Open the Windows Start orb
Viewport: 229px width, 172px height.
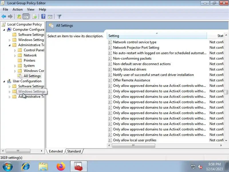pyautogui.click(x=8, y=167)
